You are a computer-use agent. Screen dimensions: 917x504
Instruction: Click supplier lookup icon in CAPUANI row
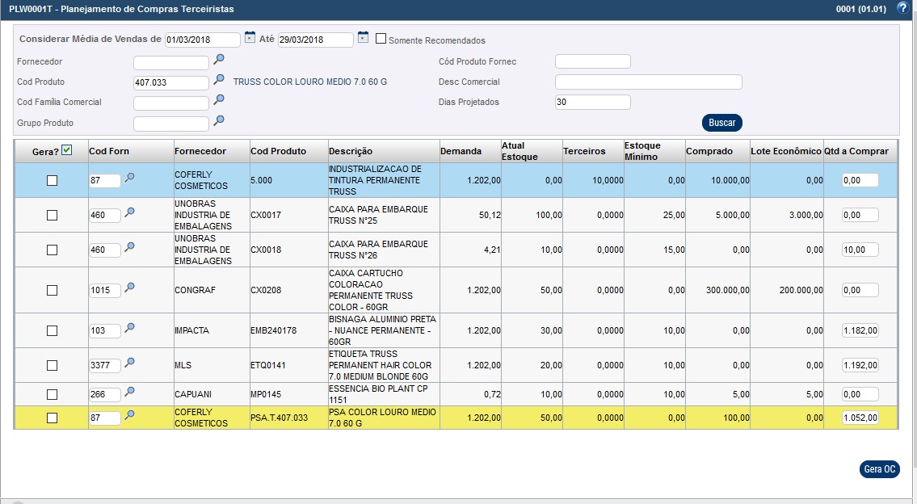(129, 392)
